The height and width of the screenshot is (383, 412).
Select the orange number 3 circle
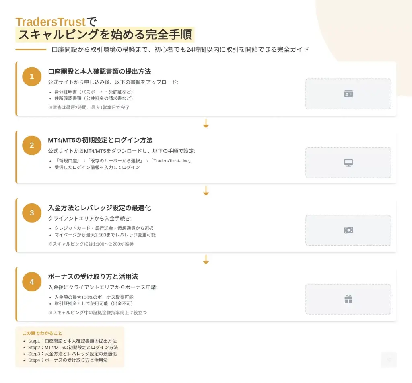pos(32,213)
